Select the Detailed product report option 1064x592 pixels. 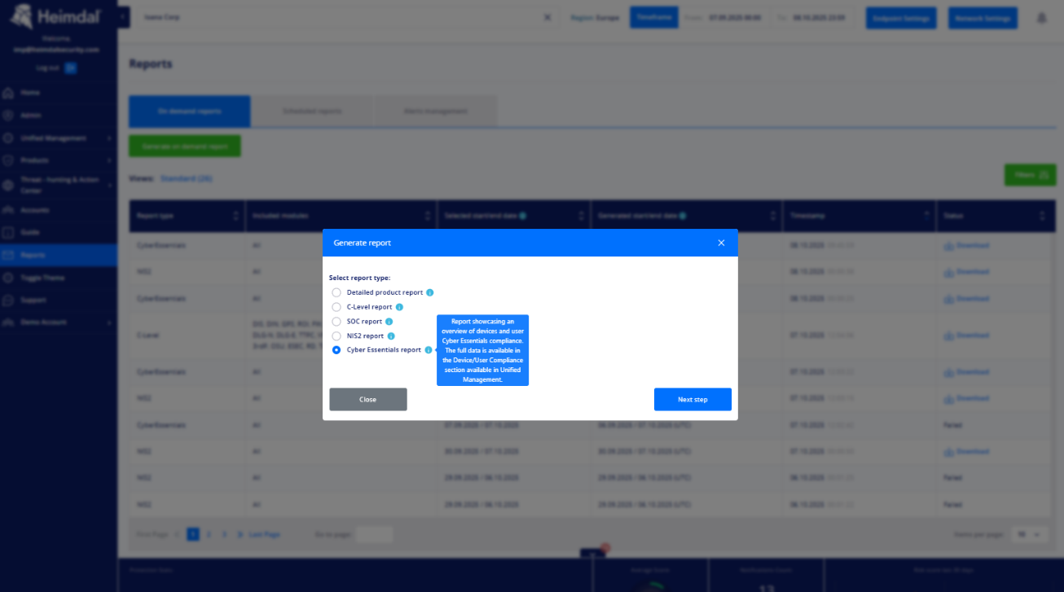pos(336,292)
